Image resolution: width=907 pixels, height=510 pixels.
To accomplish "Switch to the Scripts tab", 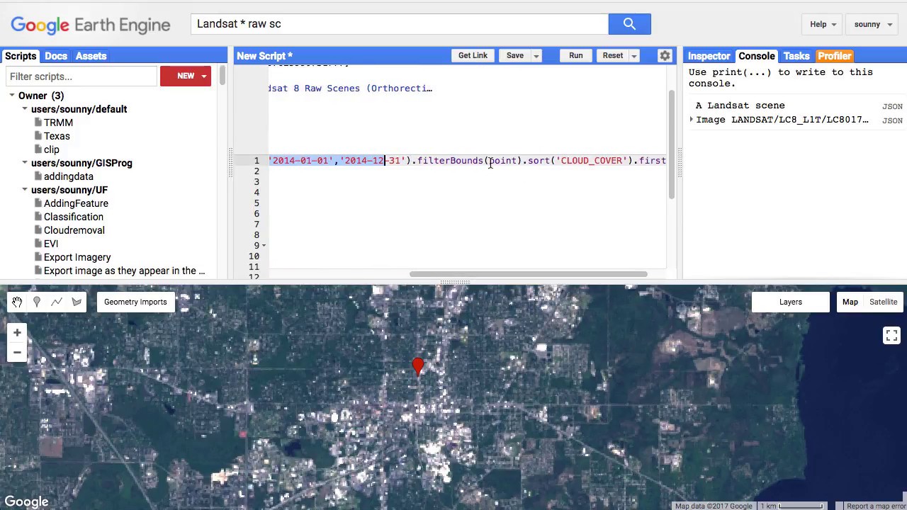I will (21, 56).
